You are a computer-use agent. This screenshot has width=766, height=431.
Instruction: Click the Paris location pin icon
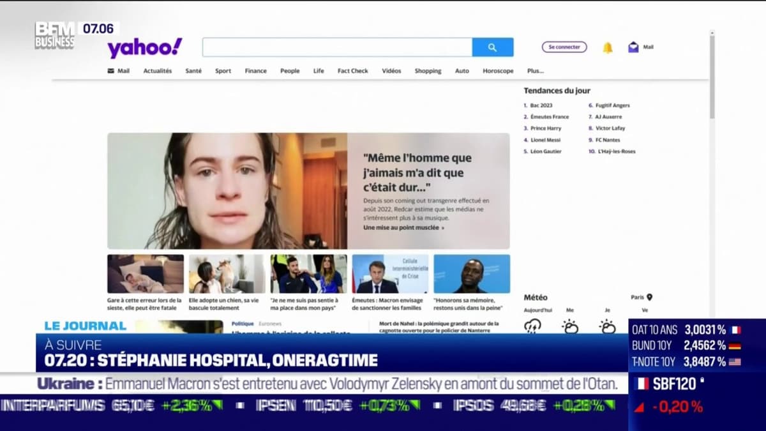coord(649,297)
